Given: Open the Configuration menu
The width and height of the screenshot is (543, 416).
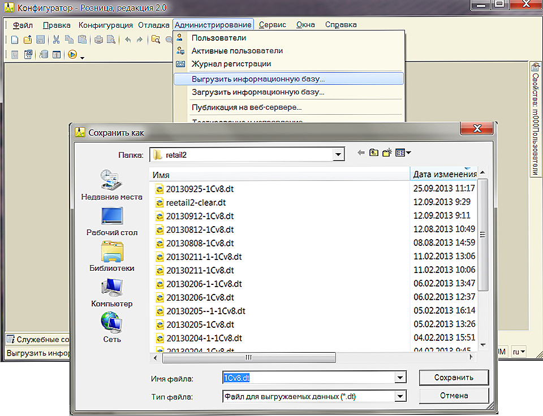Looking at the screenshot, I should click(106, 25).
